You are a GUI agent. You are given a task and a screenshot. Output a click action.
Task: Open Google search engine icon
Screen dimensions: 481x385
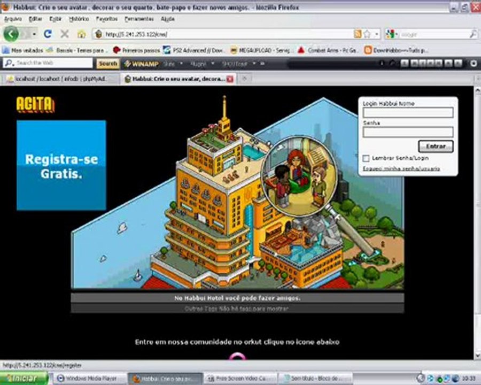point(391,34)
